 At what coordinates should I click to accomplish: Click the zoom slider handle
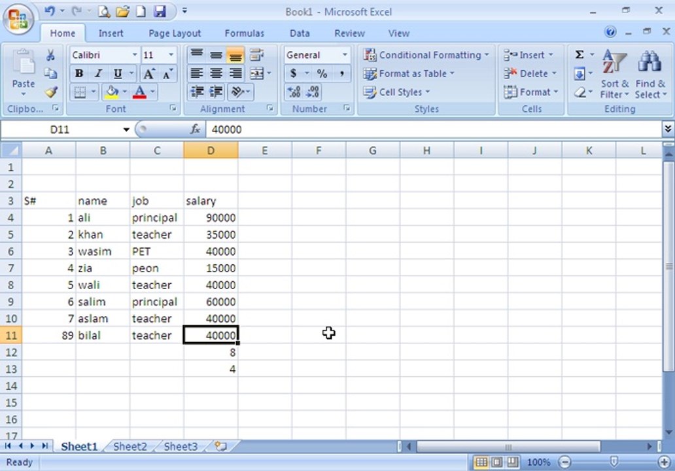coord(614,462)
